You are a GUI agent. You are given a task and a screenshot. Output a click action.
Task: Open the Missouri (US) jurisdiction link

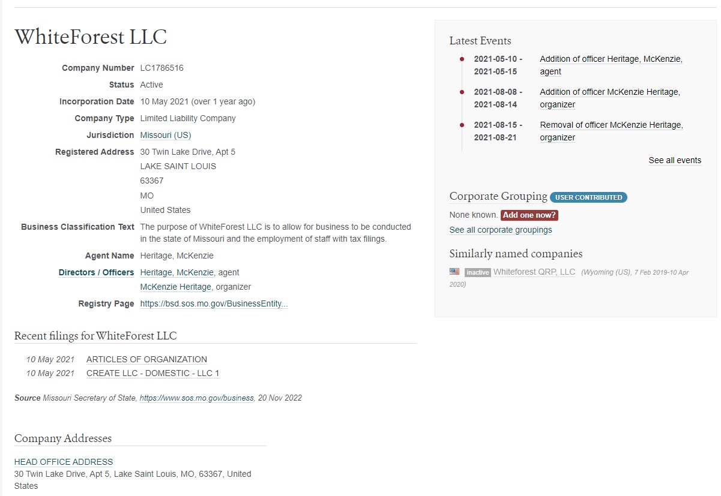[x=166, y=135]
